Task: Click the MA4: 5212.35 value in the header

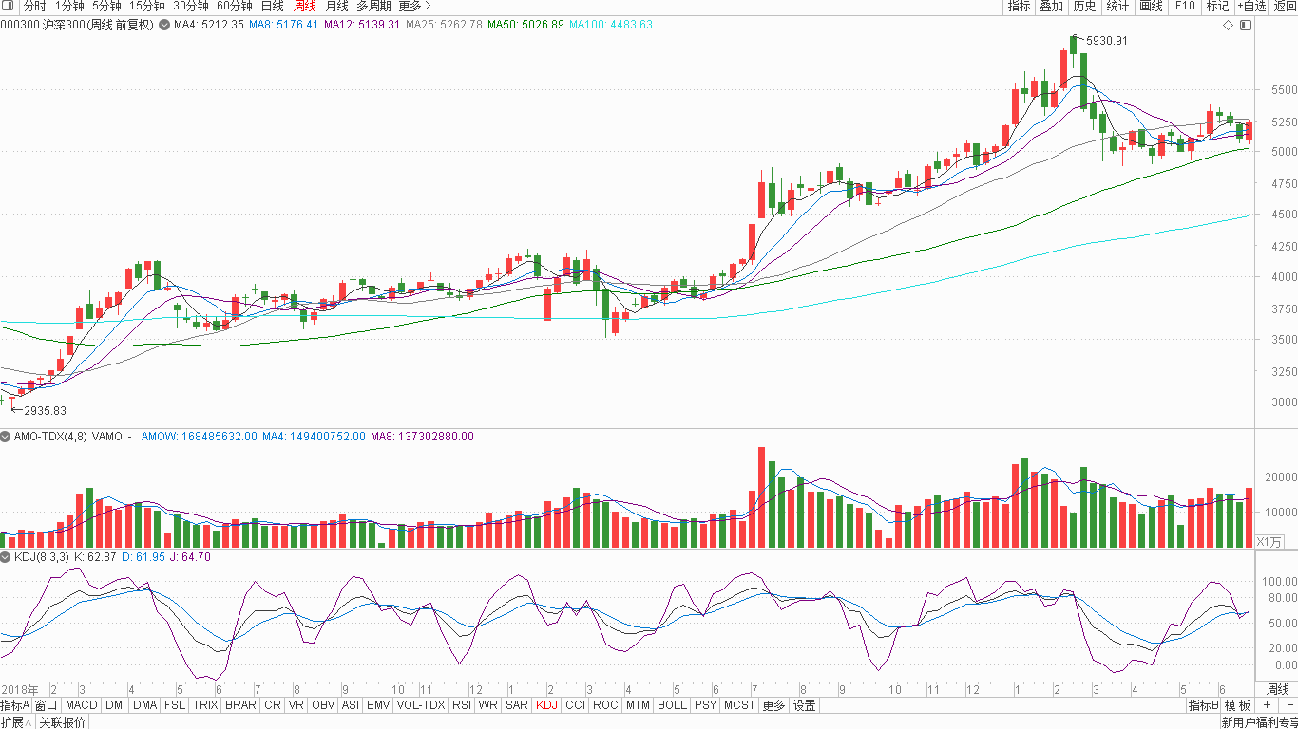Action: click(x=209, y=25)
